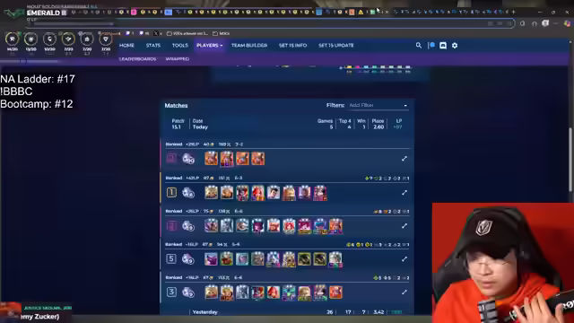Click the trait icons of the 5th-place match
Image resolution: width=574 pixels, height=323 pixels.
coord(378,245)
